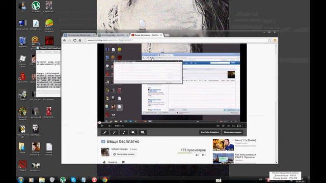Viewport: 326px width, 183px height.
Task: Open the Control Center desktop shortcut
Action: coord(22,61)
